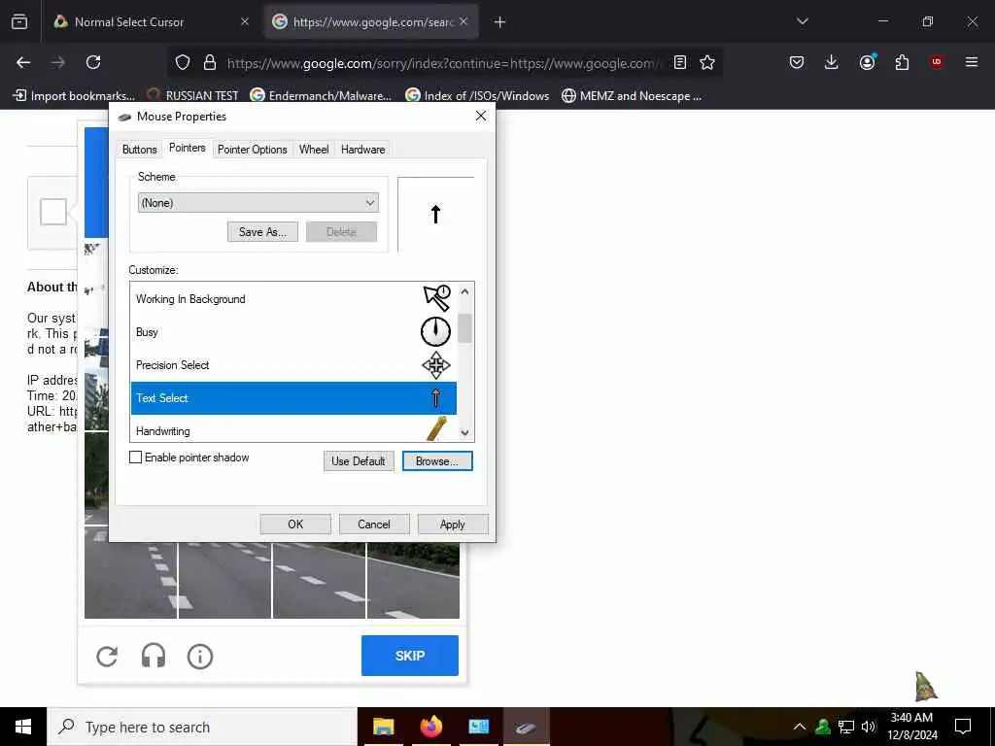Open the Pocket save icon
The width and height of the screenshot is (995, 746).
(x=797, y=62)
